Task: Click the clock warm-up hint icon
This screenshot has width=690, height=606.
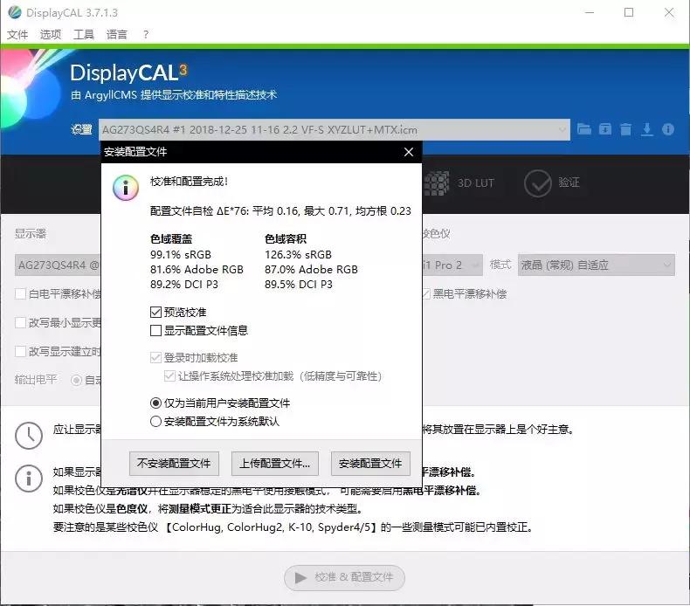Action: pyautogui.click(x=29, y=435)
